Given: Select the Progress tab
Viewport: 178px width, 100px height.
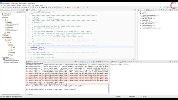Looking at the screenshot, I should [137, 62].
